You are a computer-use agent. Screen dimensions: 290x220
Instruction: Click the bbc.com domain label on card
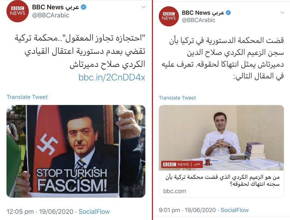tap(175, 191)
